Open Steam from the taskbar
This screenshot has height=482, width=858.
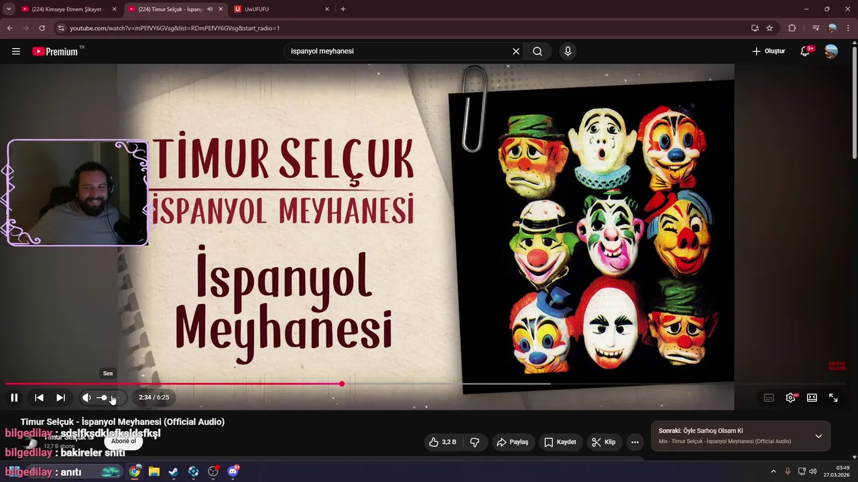tap(174, 471)
